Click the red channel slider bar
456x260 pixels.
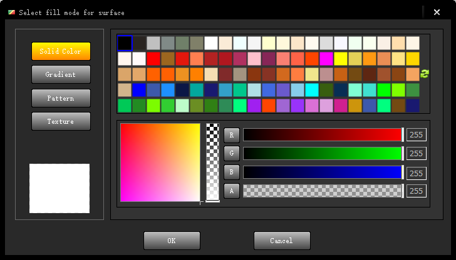tap(323, 134)
